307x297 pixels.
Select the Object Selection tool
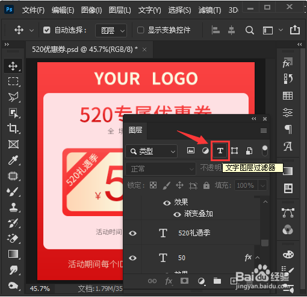coord(13,113)
